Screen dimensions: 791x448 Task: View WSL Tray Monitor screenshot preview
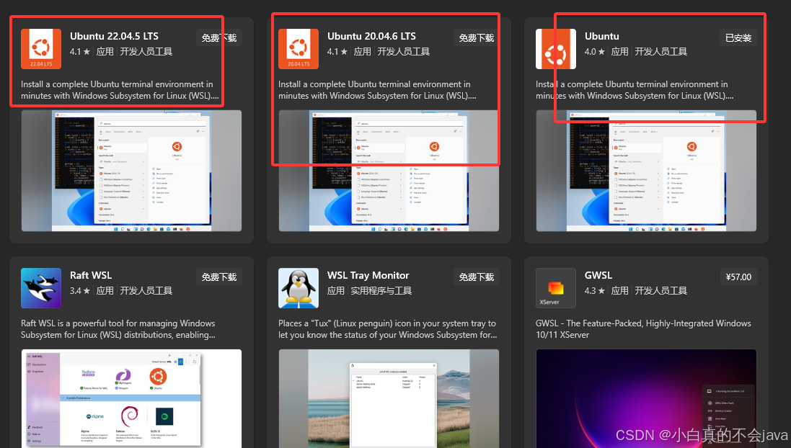tap(389, 398)
